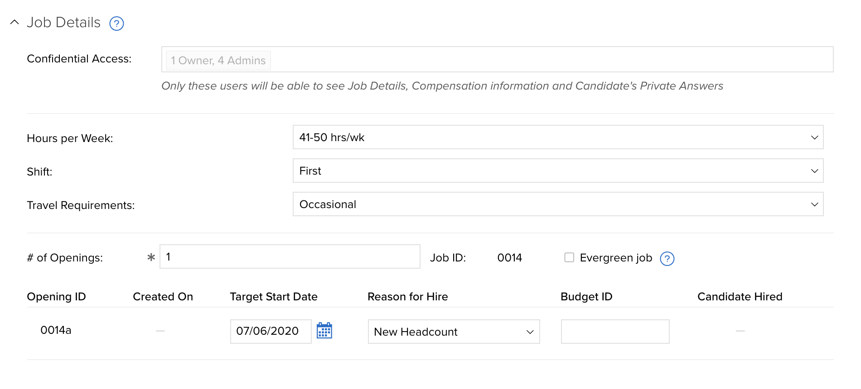The height and width of the screenshot is (389, 861).
Task: Select the '1 Owner, 4 Admins' tag
Action: 218,61
